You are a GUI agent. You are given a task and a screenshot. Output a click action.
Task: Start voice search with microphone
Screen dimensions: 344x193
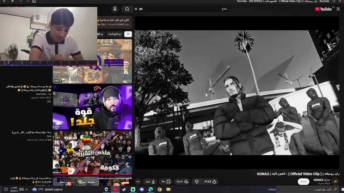115,9
